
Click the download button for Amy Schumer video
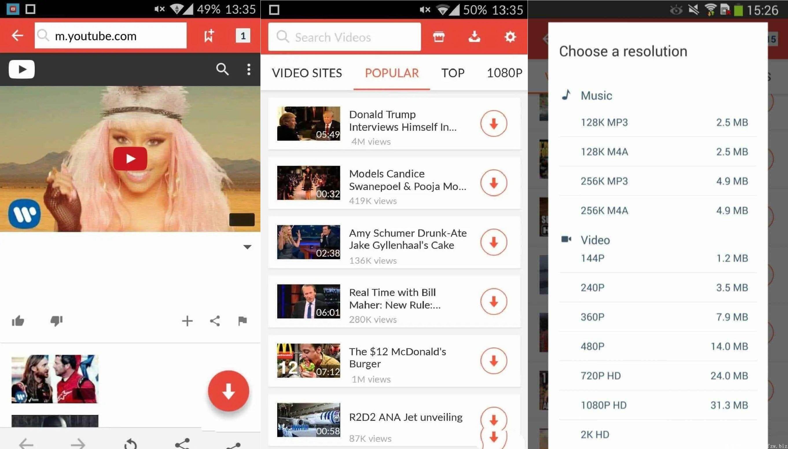[494, 242]
